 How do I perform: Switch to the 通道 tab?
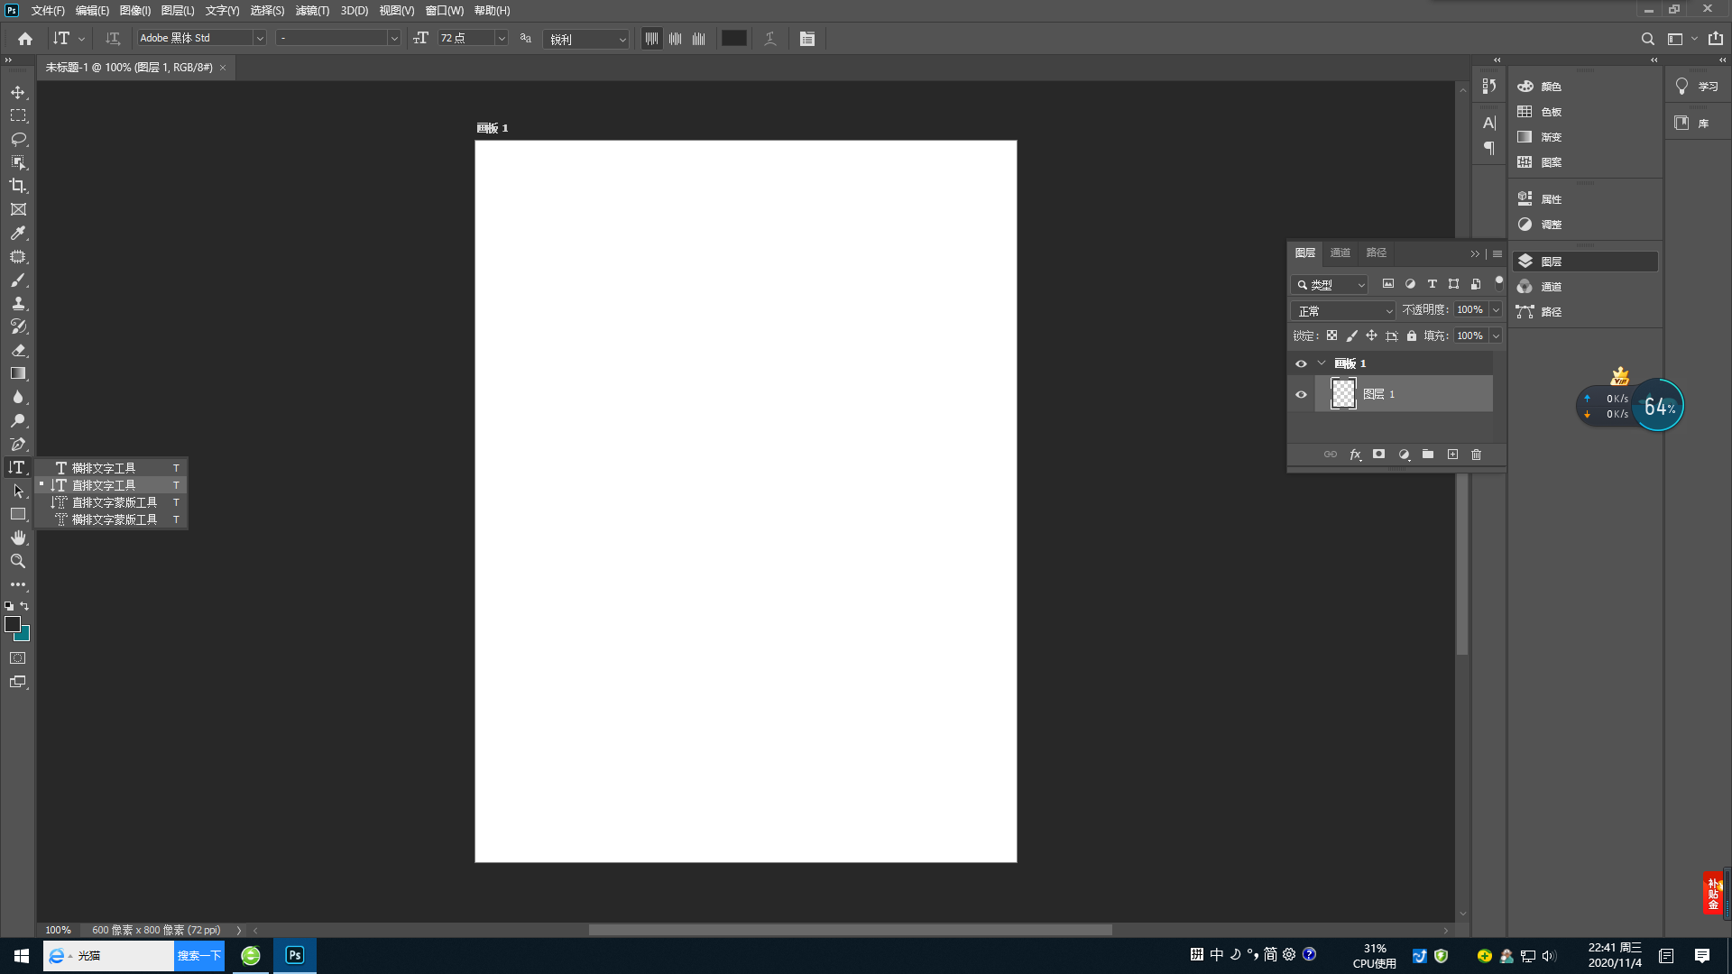pyautogui.click(x=1340, y=253)
